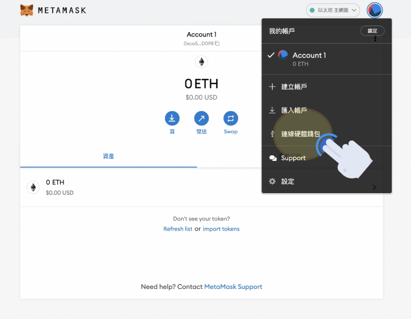Image resolution: width=411 pixels, height=319 pixels.
Task: Open 設定 settings from the menu
Action: coord(327,181)
